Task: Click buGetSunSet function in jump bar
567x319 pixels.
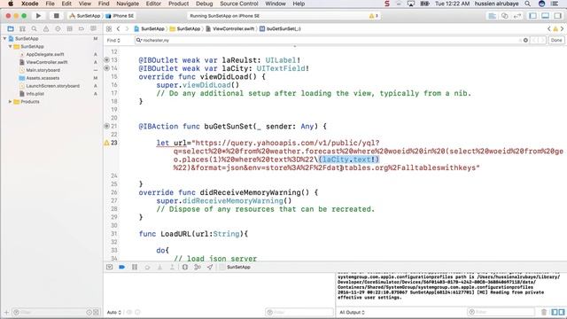Action: pos(280,28)
